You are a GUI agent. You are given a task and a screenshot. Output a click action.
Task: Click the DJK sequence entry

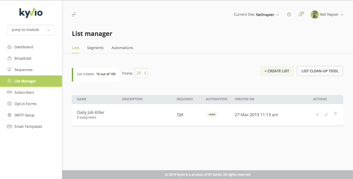click(x=180, y=115)
